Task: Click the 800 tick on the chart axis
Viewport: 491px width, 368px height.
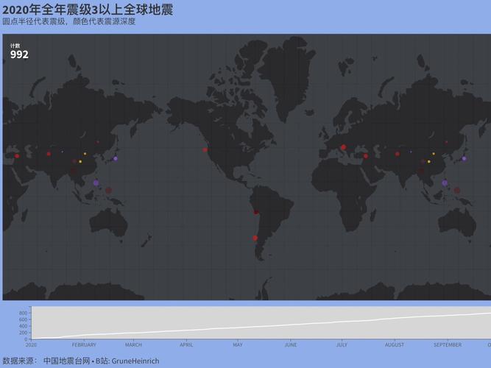Action: click(23, 313)
